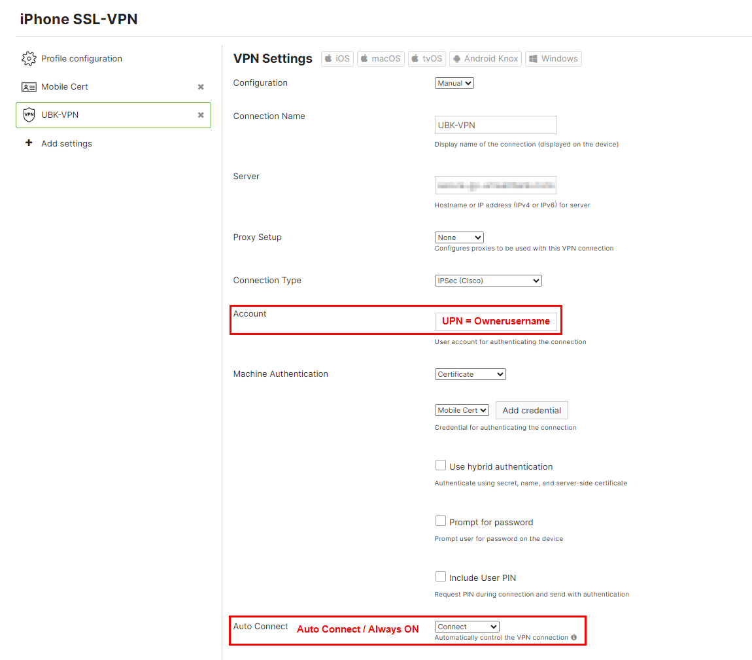
Task: Click the UBK-VPN shield icon
Action: (29, 114)
